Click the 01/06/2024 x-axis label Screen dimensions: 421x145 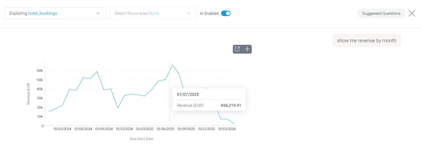tap(83, 129)
